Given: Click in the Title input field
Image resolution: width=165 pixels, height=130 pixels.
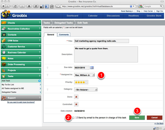Looking at the screenshot, I should pos(102,41).
